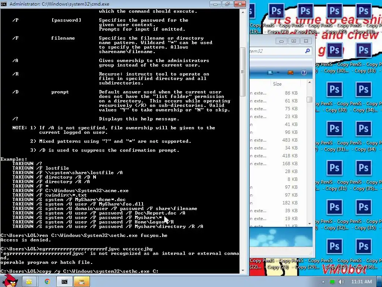
Task: Click the Explorer file list scrollbar thumb
Action: pos(309,99)
